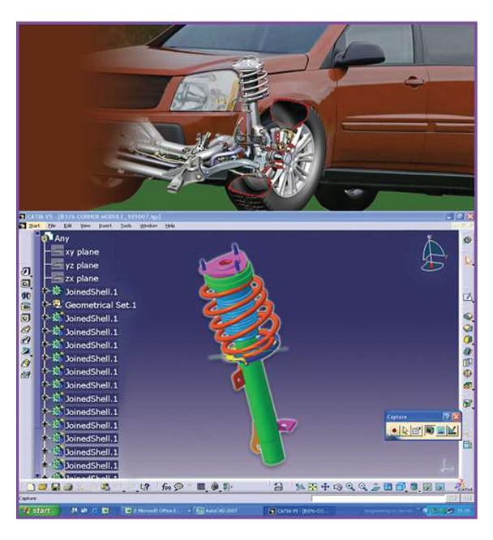Click the symmetry circle icon on right toolbar

click(x=468, y=374)
